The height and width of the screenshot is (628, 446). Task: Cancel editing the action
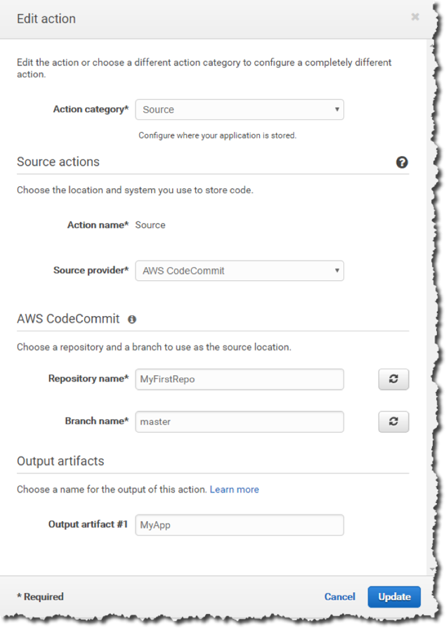click(x=339, y=597)
